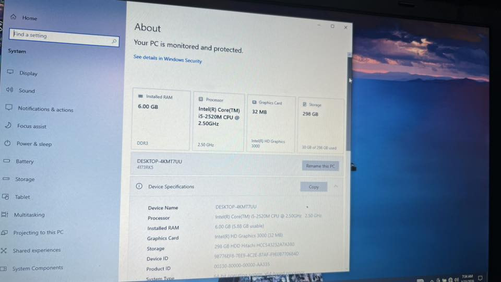Click the Storage drive icon in sidebar

coord(6,179)
